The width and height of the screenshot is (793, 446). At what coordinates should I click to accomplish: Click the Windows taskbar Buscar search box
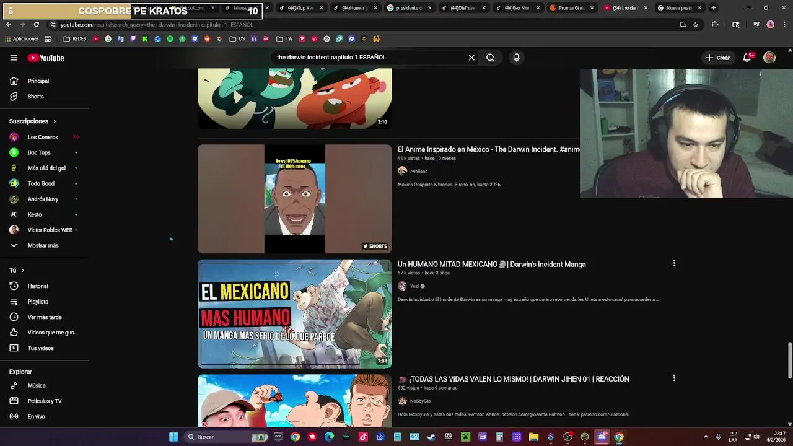[x=226, y=437]
